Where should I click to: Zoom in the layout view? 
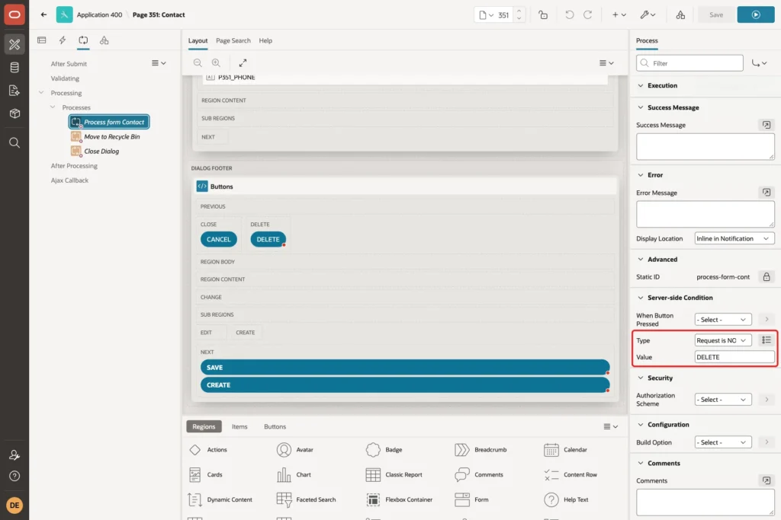pos(216,63)
